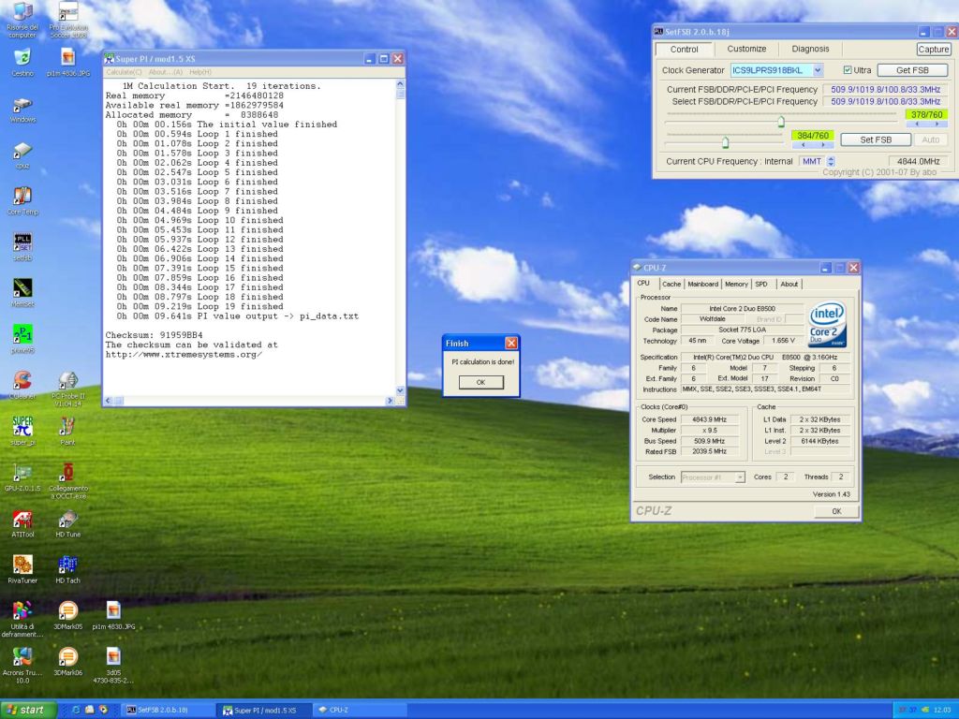Open the Processor #1 selection dropdown in CPU-Z
959x719 pixels.
[740, 477]
